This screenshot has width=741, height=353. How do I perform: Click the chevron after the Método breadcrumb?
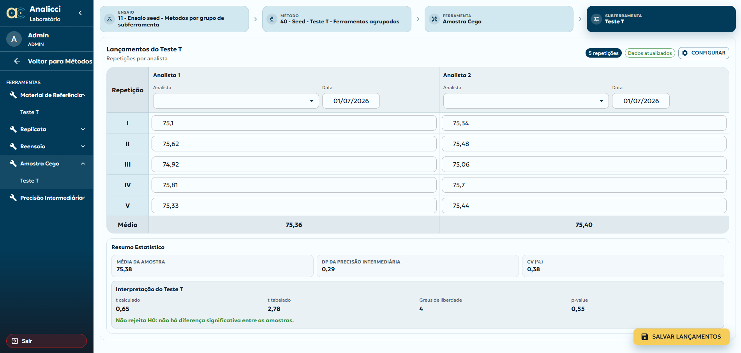418,19
